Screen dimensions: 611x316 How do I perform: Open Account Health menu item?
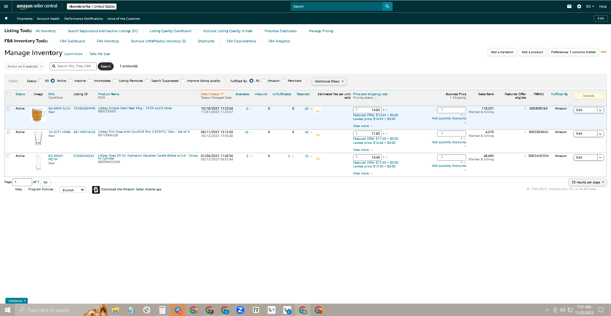click(x=48, y=19)
